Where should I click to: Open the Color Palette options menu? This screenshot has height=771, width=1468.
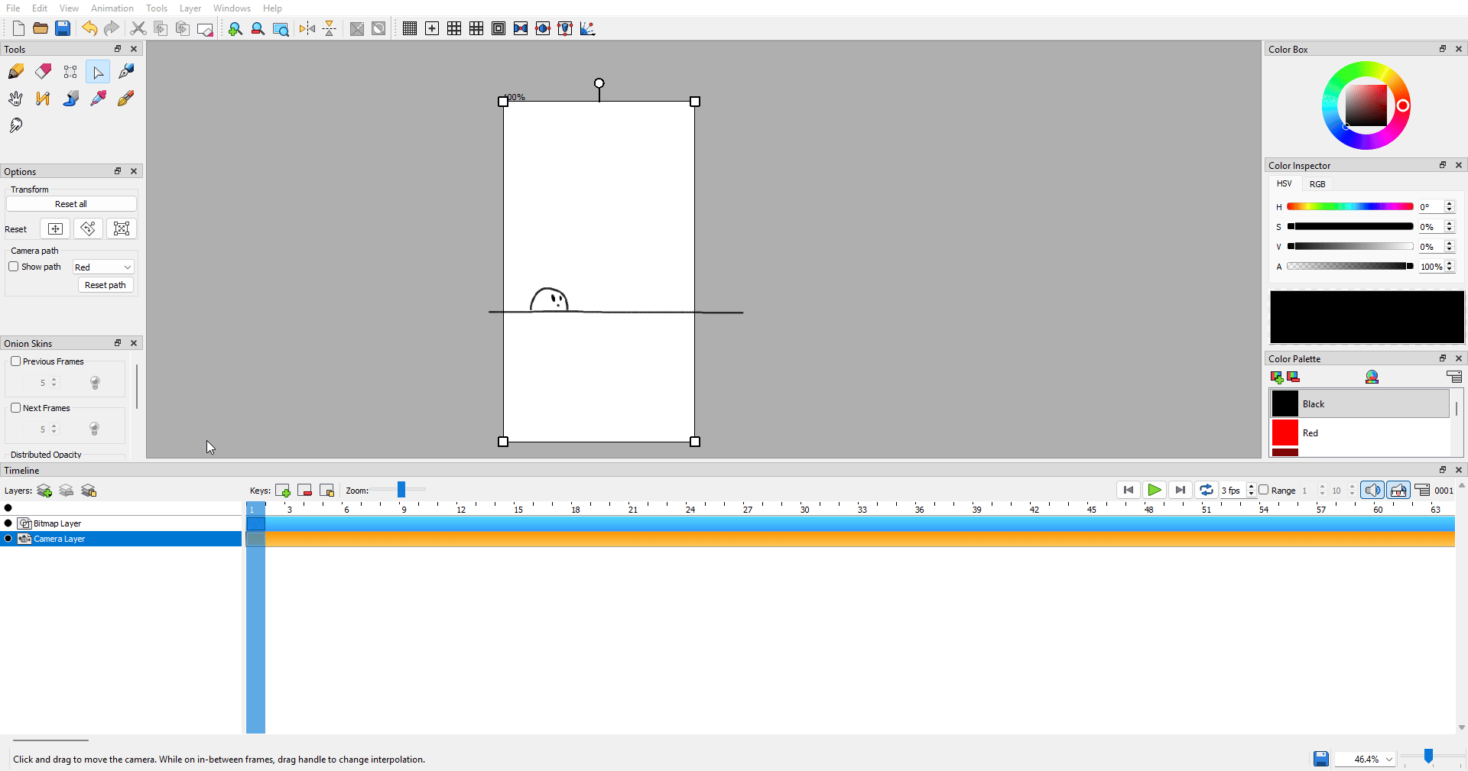click(x=1454, y=377)
